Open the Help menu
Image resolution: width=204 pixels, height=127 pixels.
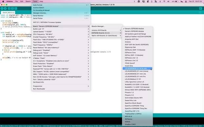point(41,1)
